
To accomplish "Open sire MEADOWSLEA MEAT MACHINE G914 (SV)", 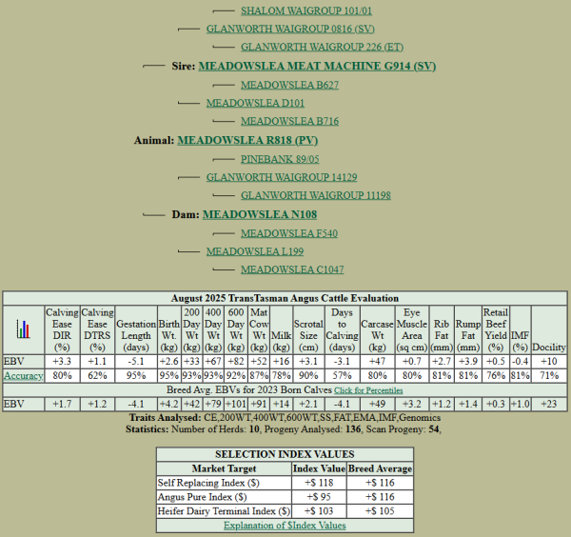I will [317, 66].
